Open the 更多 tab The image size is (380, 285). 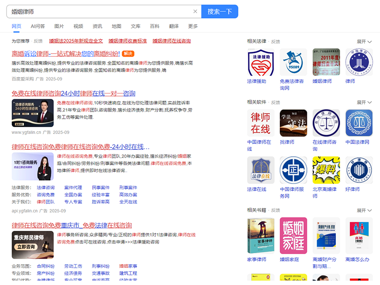click(193, 26)
